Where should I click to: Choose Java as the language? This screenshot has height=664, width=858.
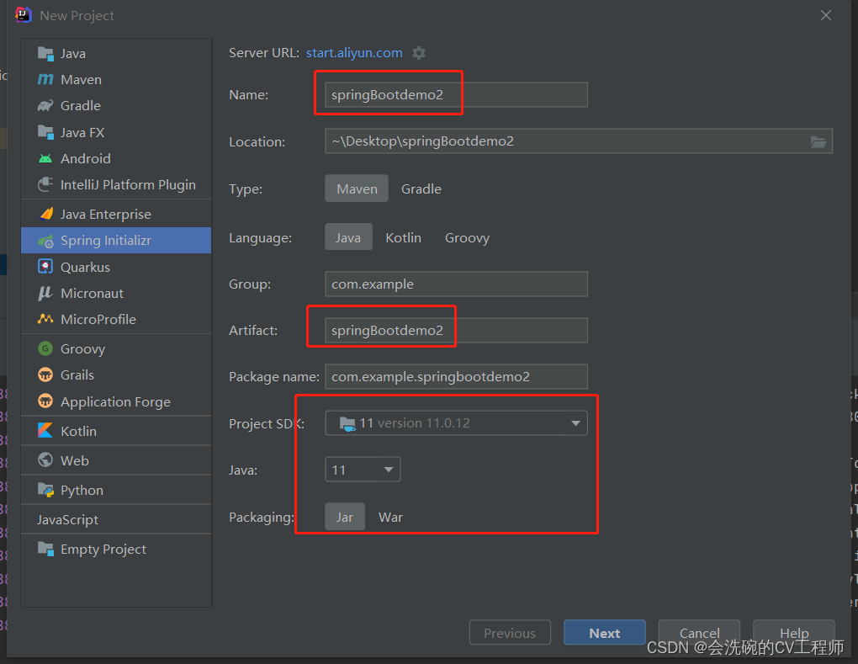pos(348,237)
